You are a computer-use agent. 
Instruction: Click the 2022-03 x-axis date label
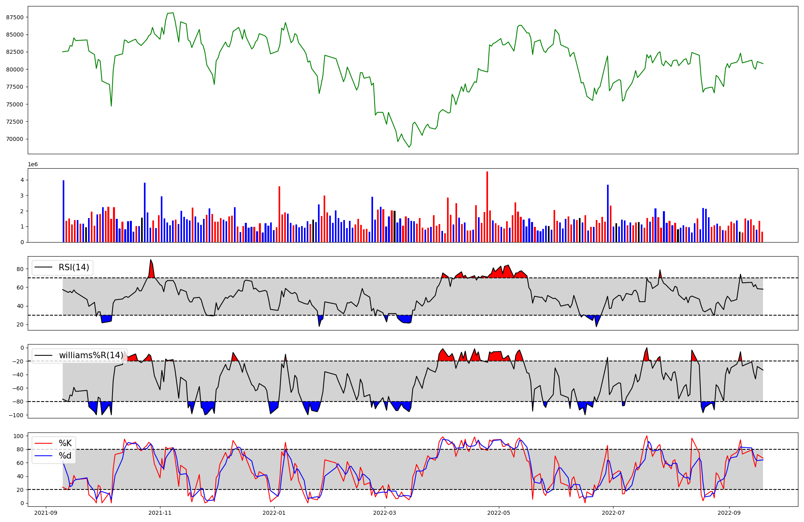coord(385,513)
